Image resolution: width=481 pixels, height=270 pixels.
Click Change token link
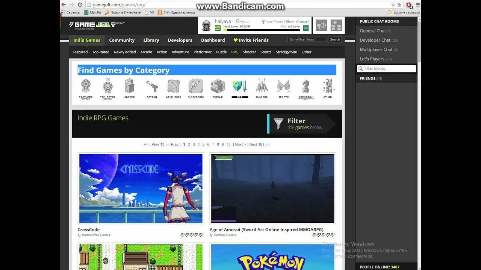tap(302, 22)
